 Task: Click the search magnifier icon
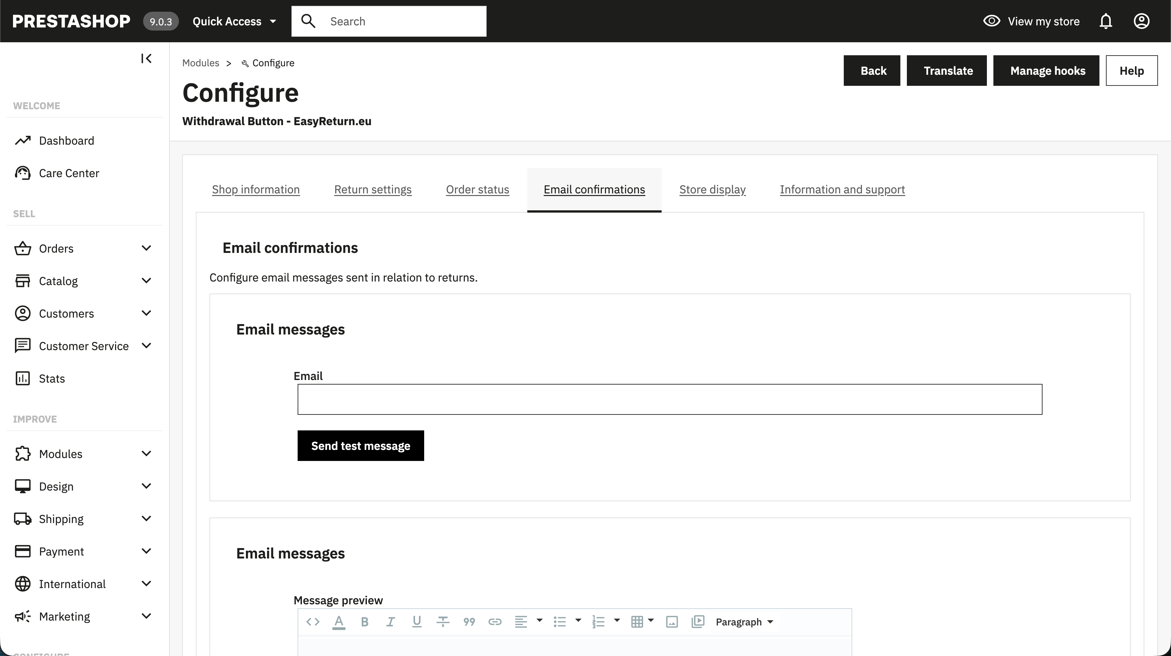click(x=308, y=21)
